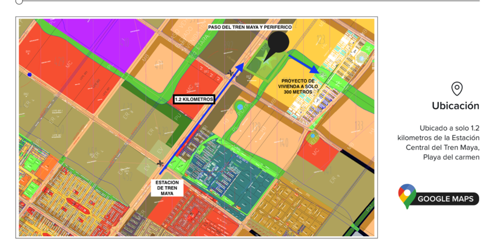Click the light blue circle in the roundabout near PASO
Viewport: 496px width, 249px height.
(240, 107)
